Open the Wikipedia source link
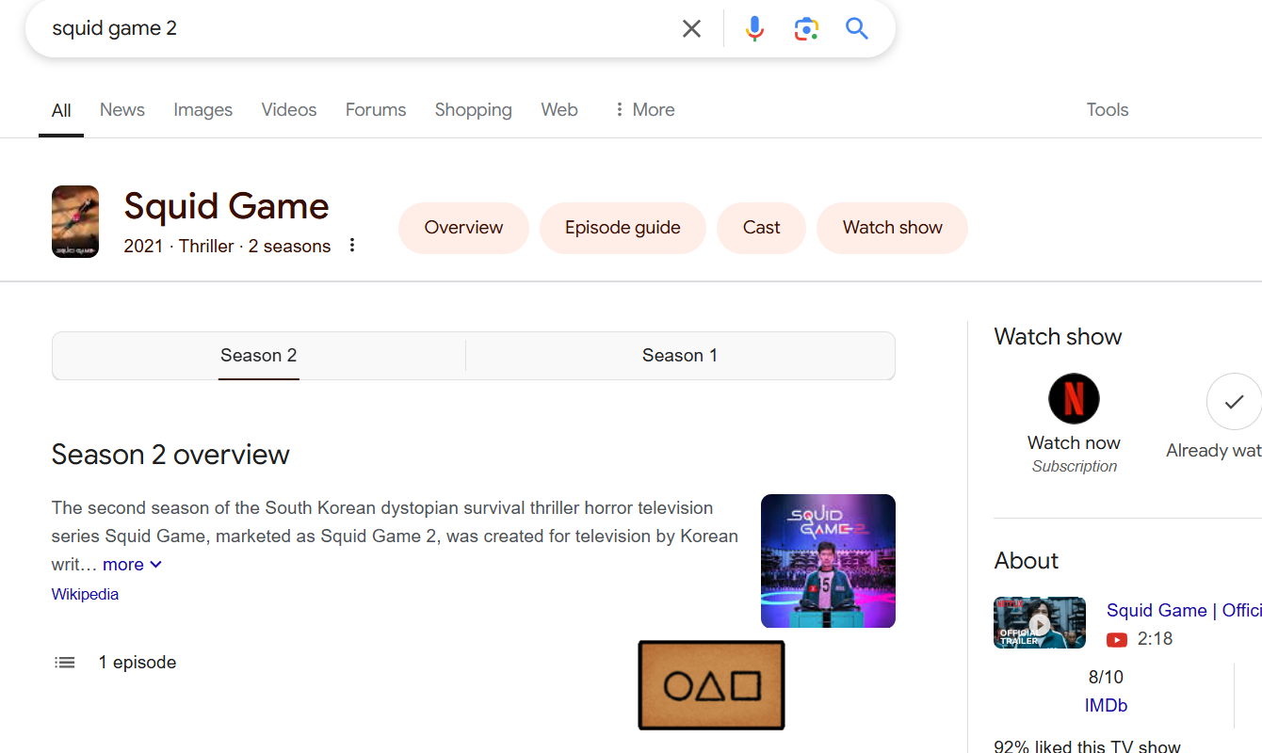 click(85, 594)
